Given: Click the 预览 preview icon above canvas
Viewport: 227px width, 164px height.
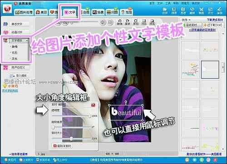Looking at the screenshot, I should coord(152,22).
